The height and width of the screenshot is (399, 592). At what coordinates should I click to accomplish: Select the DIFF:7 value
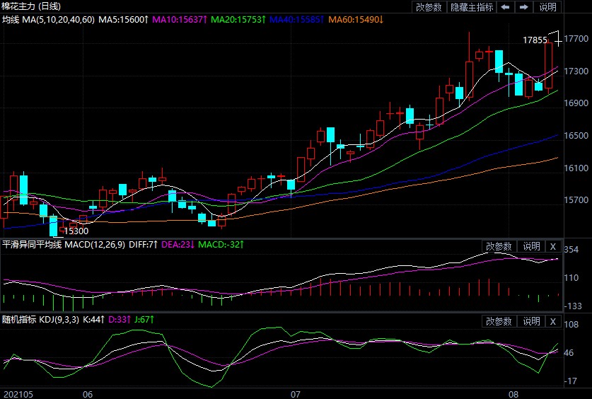pyautogui.click(x=143, y=245)
